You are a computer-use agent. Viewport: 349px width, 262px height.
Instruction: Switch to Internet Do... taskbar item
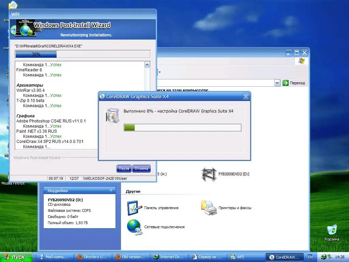pyautogui.click(x=169, y=257)
